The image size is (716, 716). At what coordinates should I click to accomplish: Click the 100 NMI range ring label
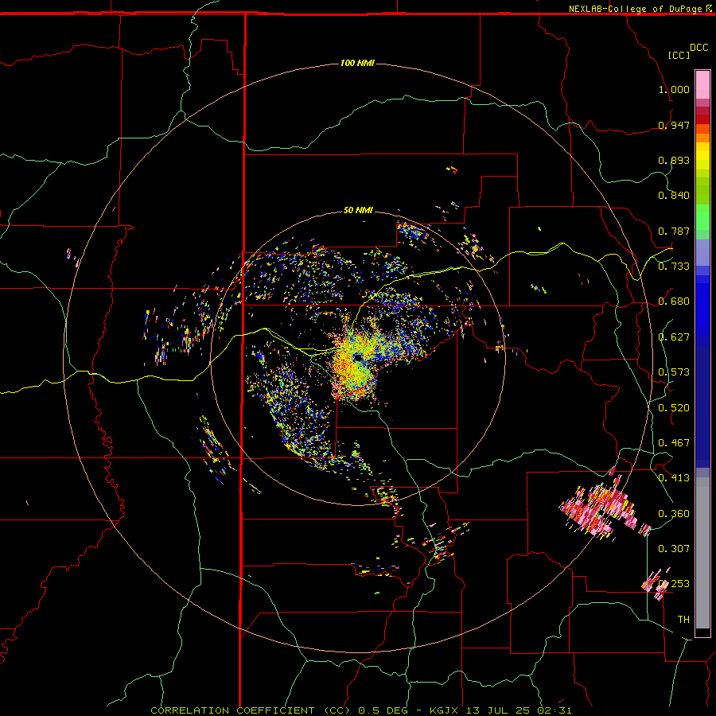(x=357, y=63)
